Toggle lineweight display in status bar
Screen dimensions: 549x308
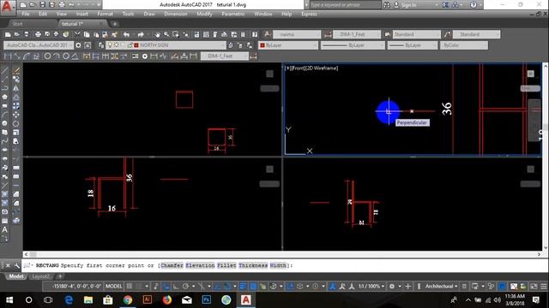[243, 287]
